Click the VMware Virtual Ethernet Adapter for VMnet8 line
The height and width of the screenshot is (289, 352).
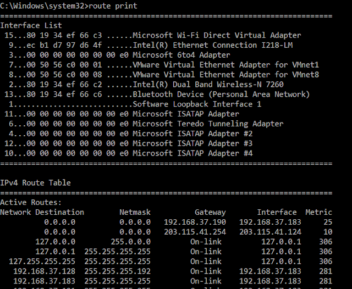[x=164, y=75]
